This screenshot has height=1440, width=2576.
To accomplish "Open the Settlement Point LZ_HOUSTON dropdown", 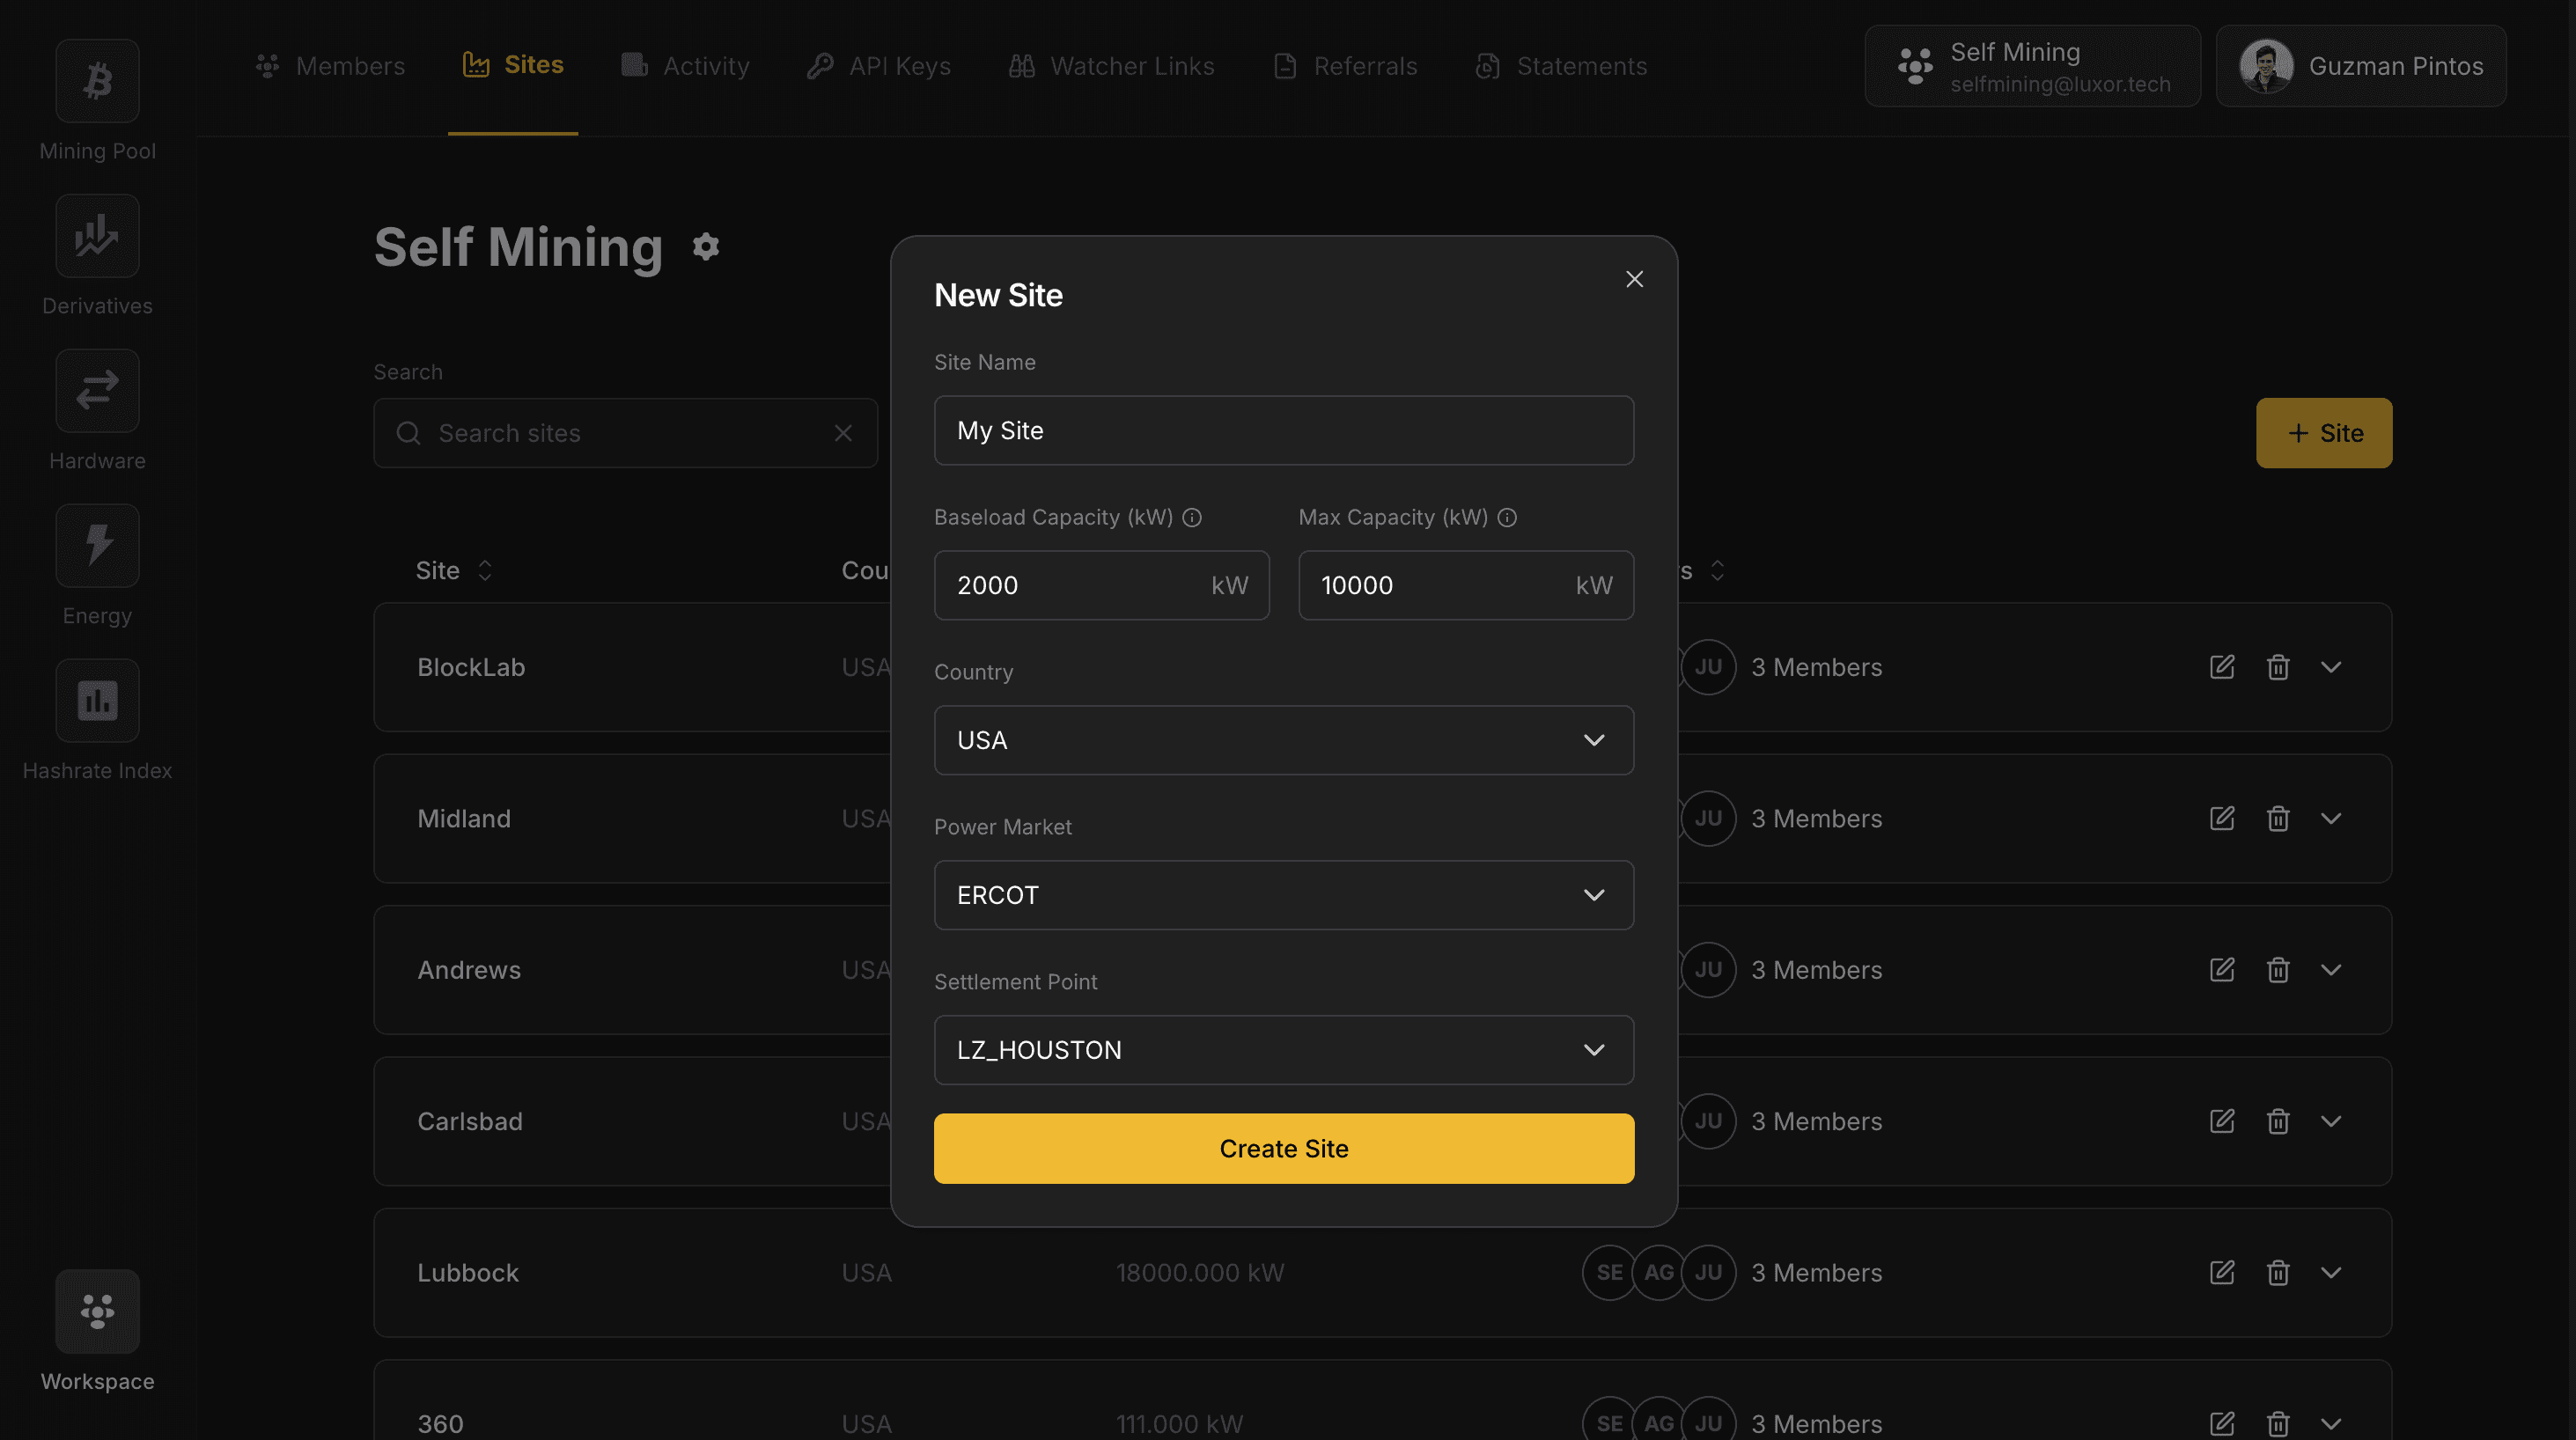I will [1284, 1050].
